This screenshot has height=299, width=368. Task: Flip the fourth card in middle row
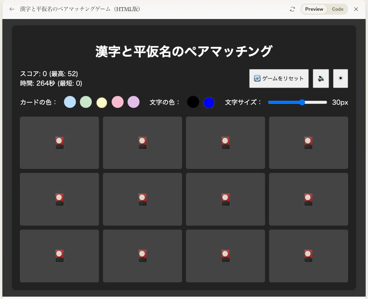click(x=308, y=199)
